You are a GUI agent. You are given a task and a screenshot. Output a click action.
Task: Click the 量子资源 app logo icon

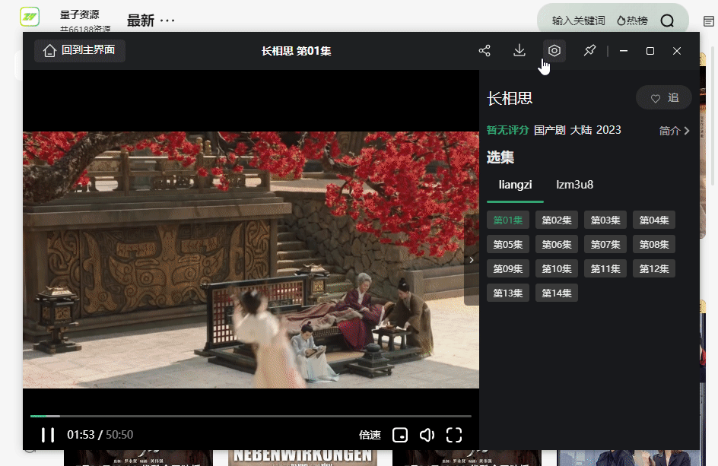point(30,17)
